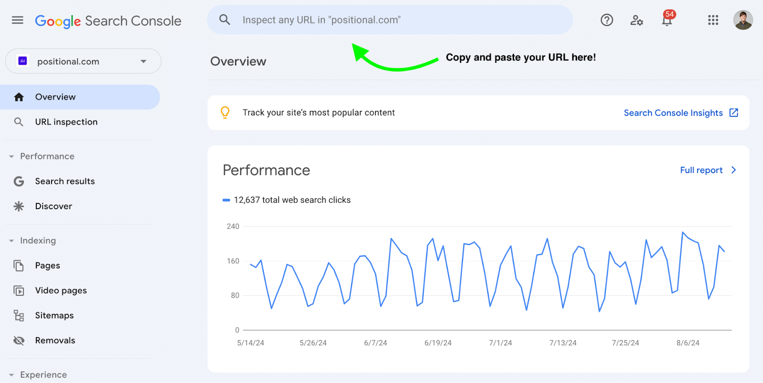
Task: Click the Google Search Console logo
Action: (x=108, y=21)
